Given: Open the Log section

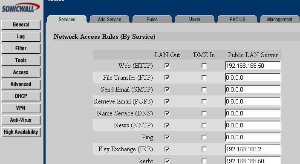Looking at the screenshot, I should point(21,37).
